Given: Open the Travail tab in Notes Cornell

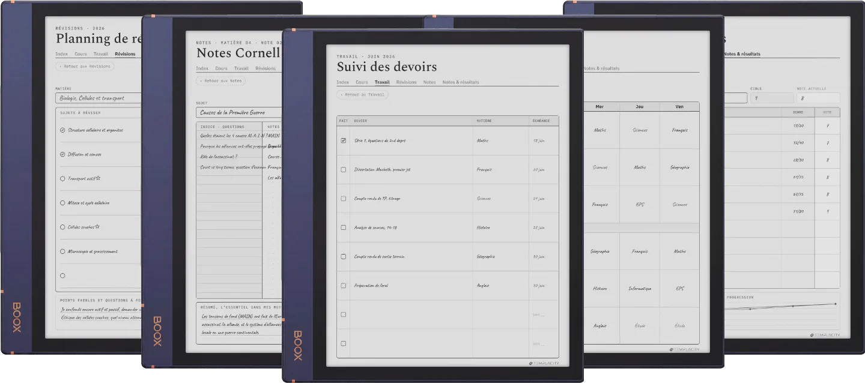Looking at the screenshot, I should click(241, 68).
